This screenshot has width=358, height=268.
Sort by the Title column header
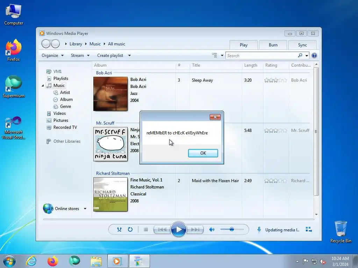click(x=216, y=65)
